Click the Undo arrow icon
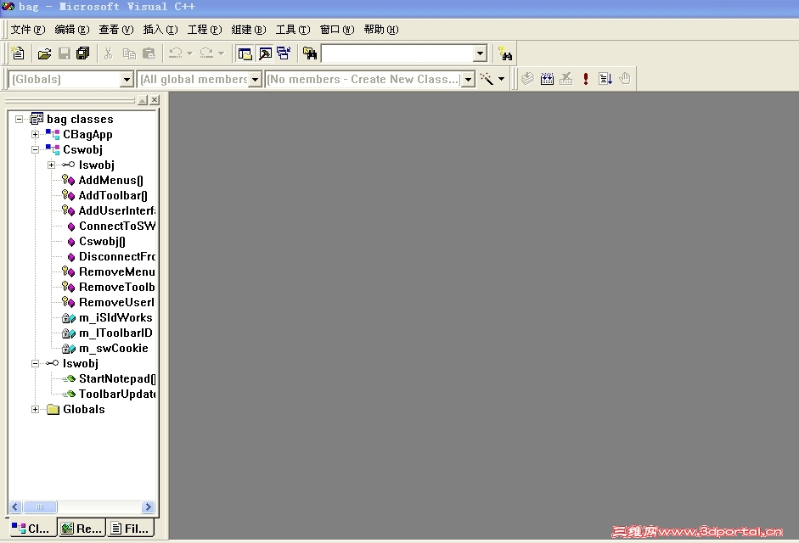 175,53
